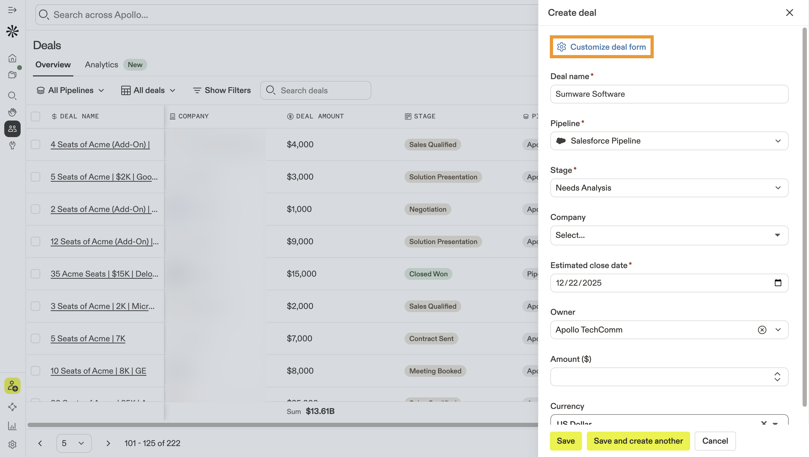Select the Overview tab
Viewport: 809px width, 457px height.
point(53,65)
